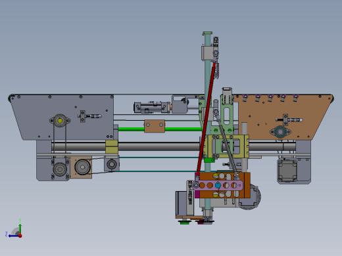Image resolution: width=342 pixels, height=256 pixels.
Task: Select the pink perforated bracket
Action: 218,186
